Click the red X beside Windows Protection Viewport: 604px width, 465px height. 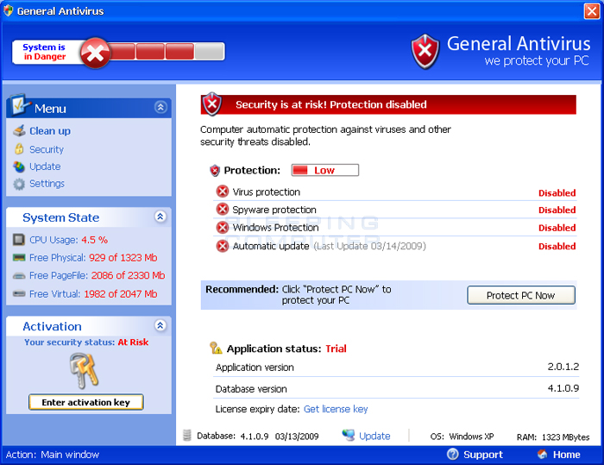[x=223, y=227]
